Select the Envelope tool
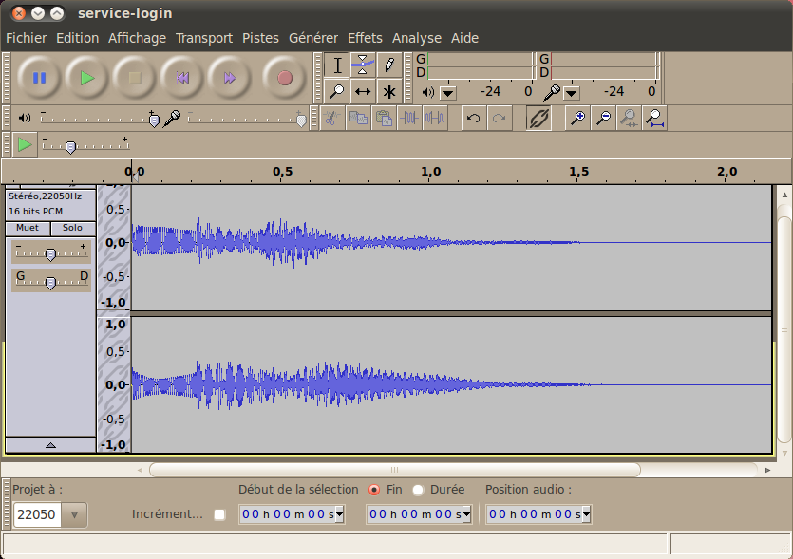Screen dimensions: 793x559 363,65
